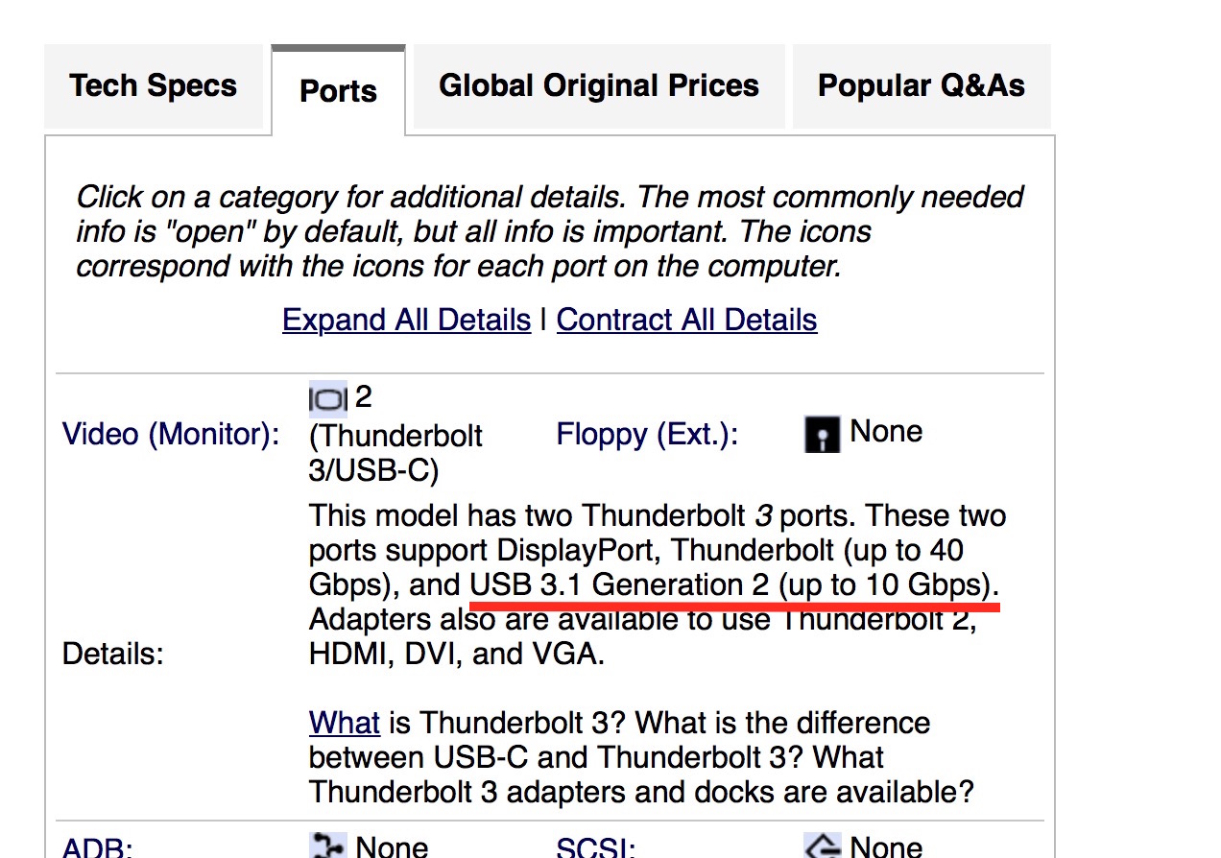1221x858 pixels.
Task: Click the SCSI port icon
Action: 821,846
